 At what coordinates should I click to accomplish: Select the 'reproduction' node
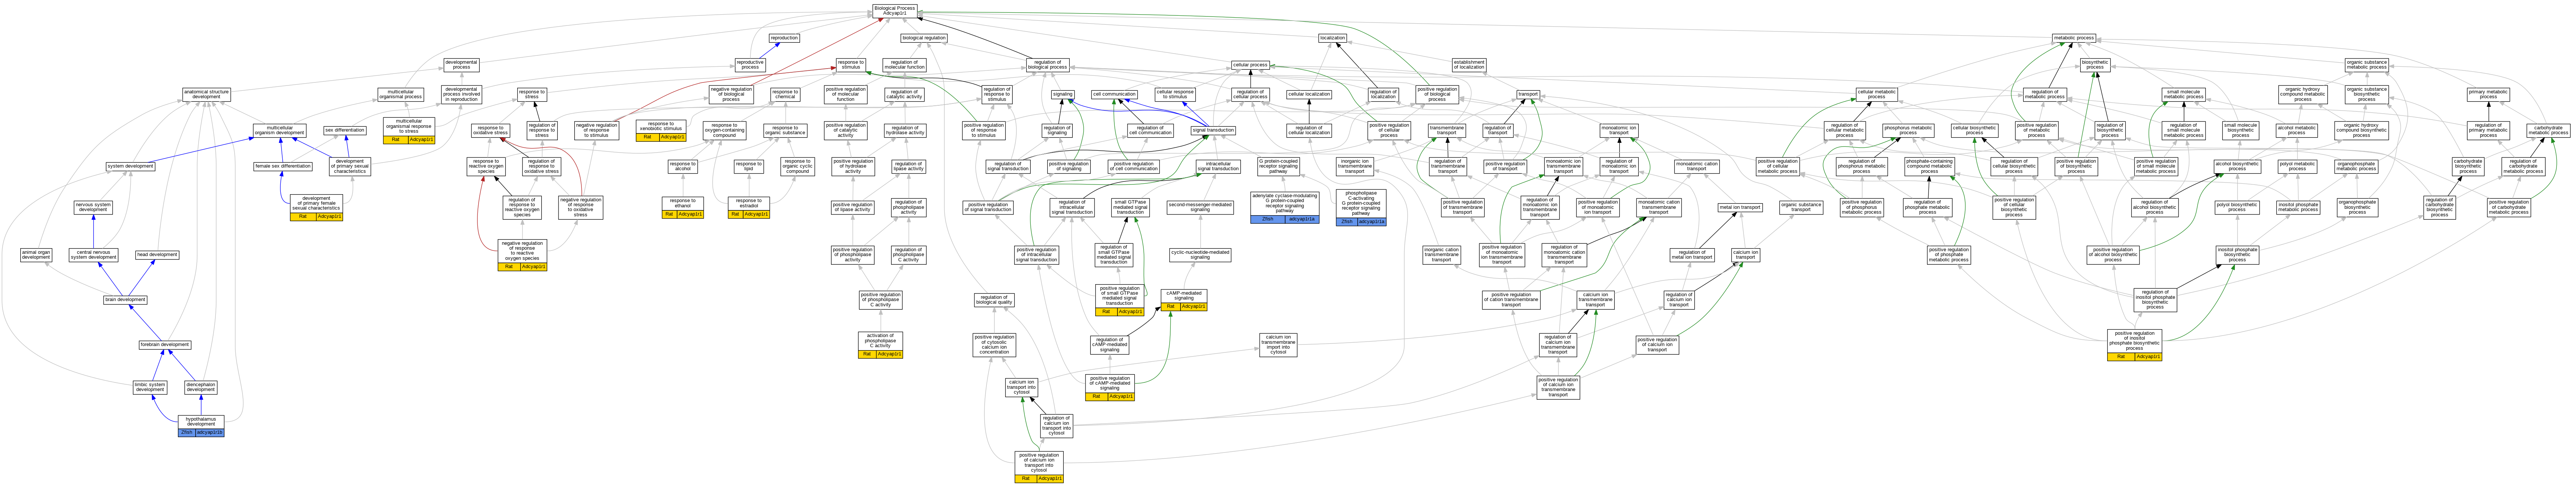pyautogui.click(x=784, y=38)
